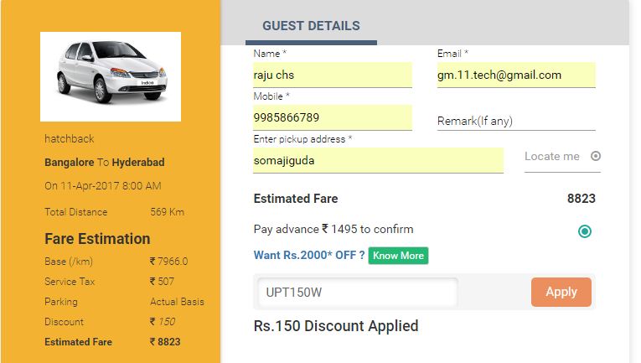Focus the pickup address field
641x363 pixels.
click(x=377, y=159)
